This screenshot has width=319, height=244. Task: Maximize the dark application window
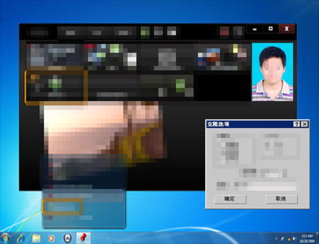[x=270, y=29]
